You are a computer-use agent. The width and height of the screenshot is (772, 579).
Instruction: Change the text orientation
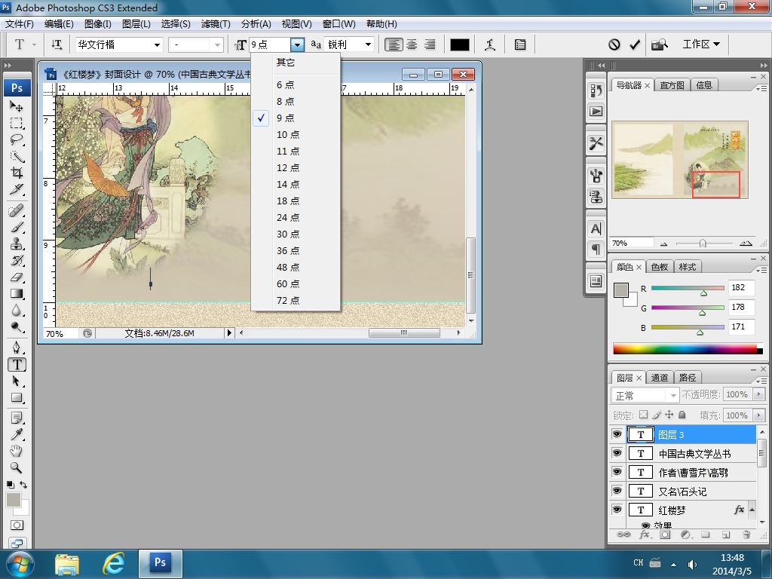pos(57,44)
